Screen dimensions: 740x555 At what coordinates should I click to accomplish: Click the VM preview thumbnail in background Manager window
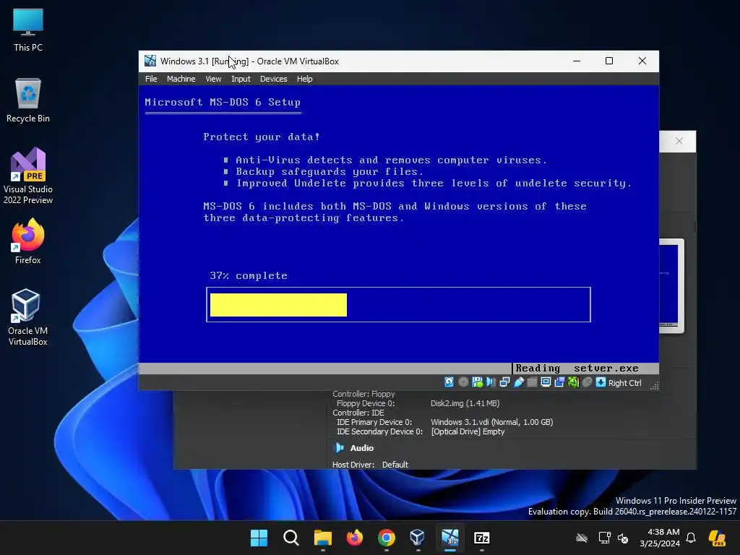[x=671, y=285]
